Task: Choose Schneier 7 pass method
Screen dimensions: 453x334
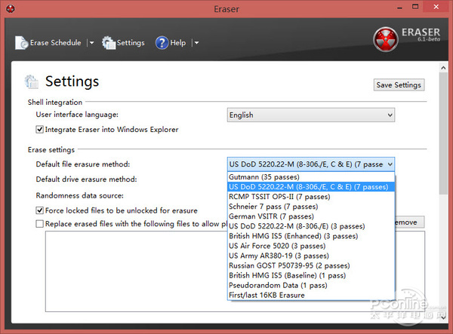Action: 311,207
